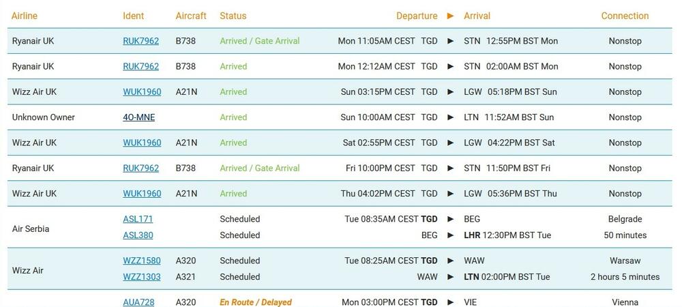Image resolution: width=682 pixels, height=307 pixels.
Task: Click the arrow icon in the WZZ1580 row
Action: [x=450, y=261]
